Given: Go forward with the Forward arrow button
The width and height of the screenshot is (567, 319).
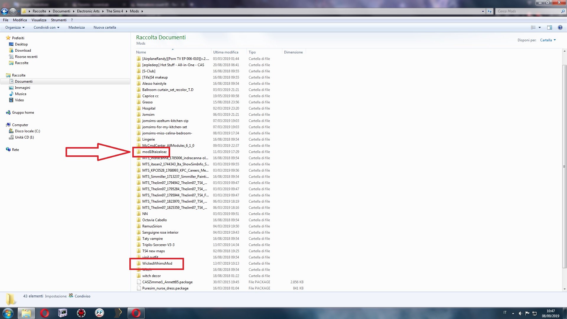Looking at the screenshot, I should point(13,11).
